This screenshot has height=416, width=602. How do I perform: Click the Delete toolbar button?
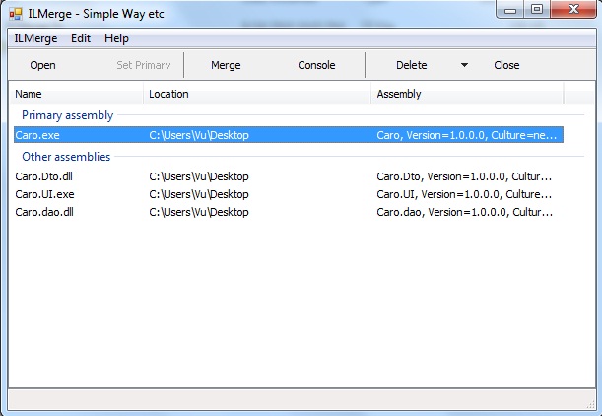pyautogui.click(x=411, y=65)
